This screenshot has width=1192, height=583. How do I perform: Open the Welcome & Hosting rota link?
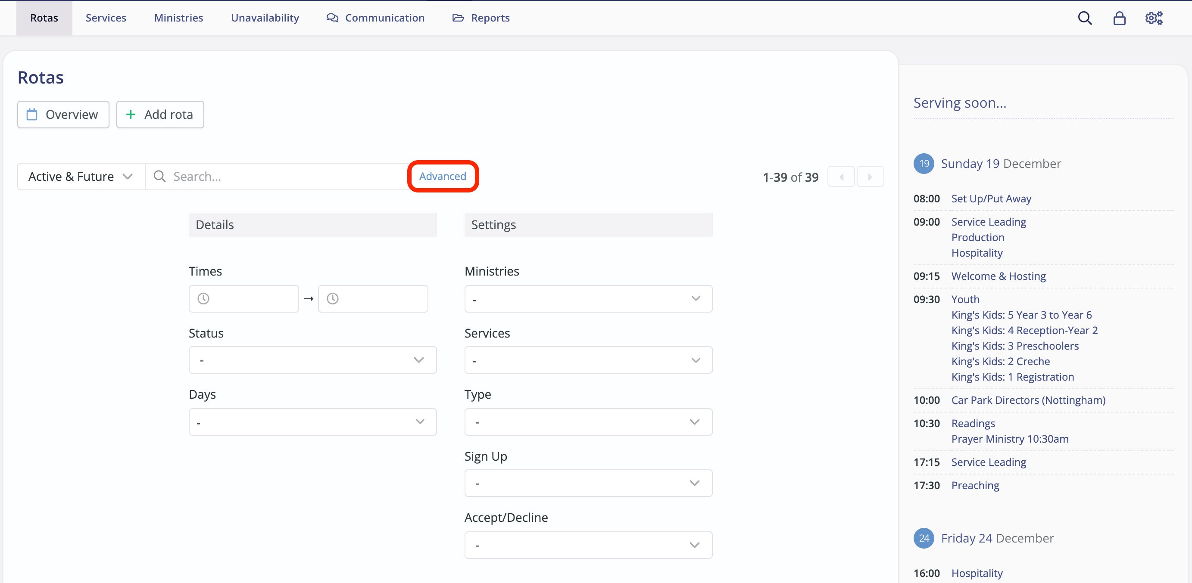coord(998,276)
